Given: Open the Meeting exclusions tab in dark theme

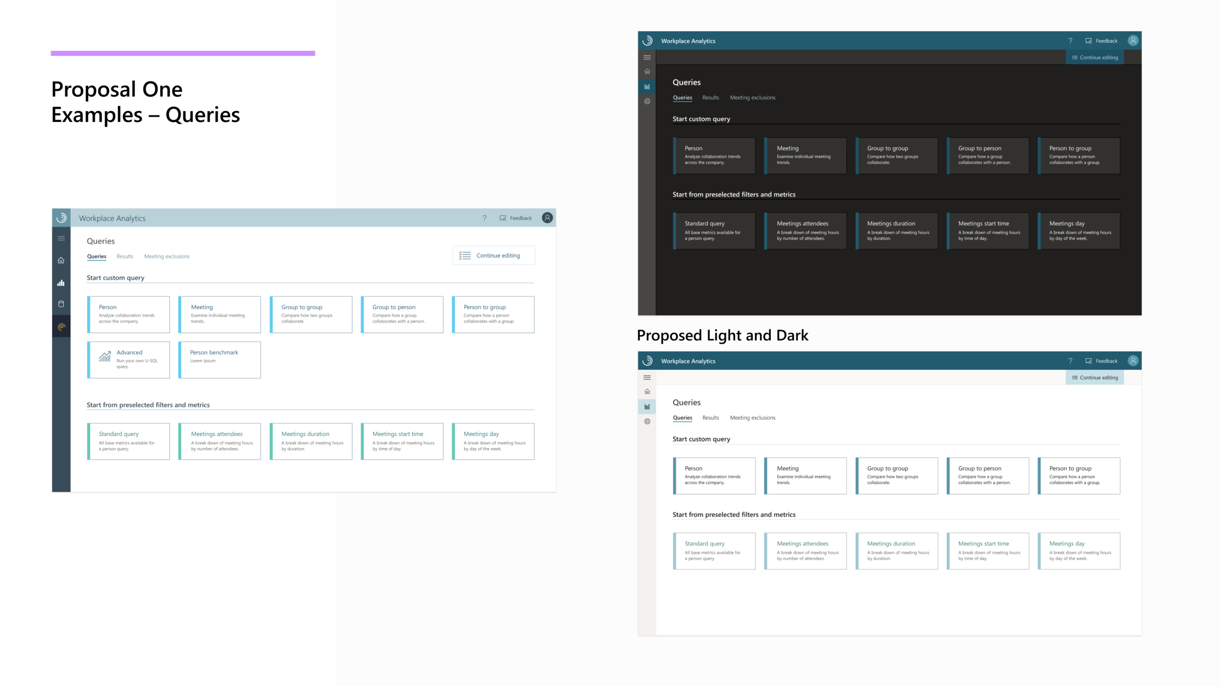Looking at the screenshot, I should point(752,98).
